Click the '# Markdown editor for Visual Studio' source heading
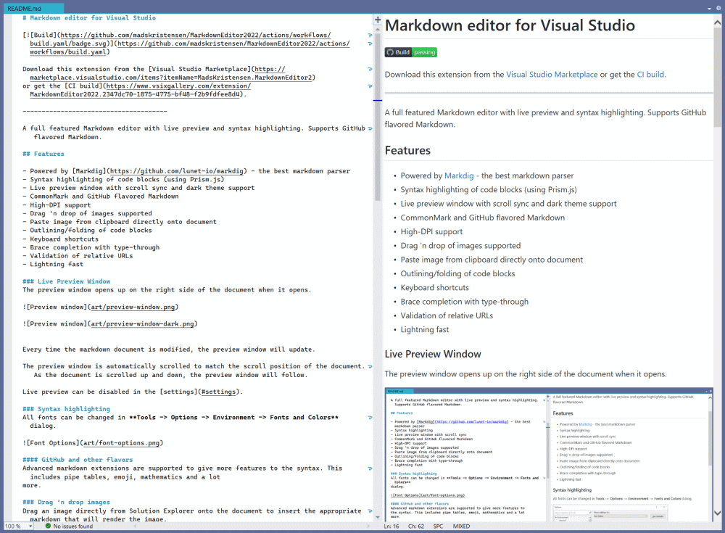The width and height of the screenshot is (725, 533). (89, 18)
